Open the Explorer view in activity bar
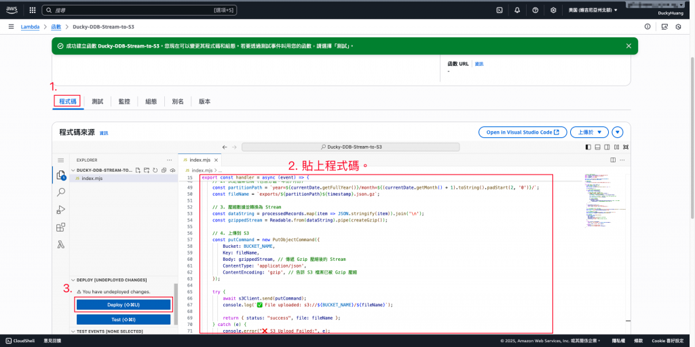 tap(60, 175)
